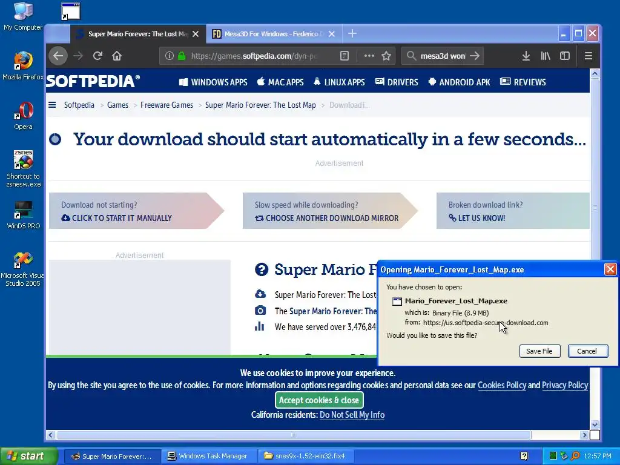Open the Firefox hamburger menu
The image size is (620, 465).
point(589,56)
